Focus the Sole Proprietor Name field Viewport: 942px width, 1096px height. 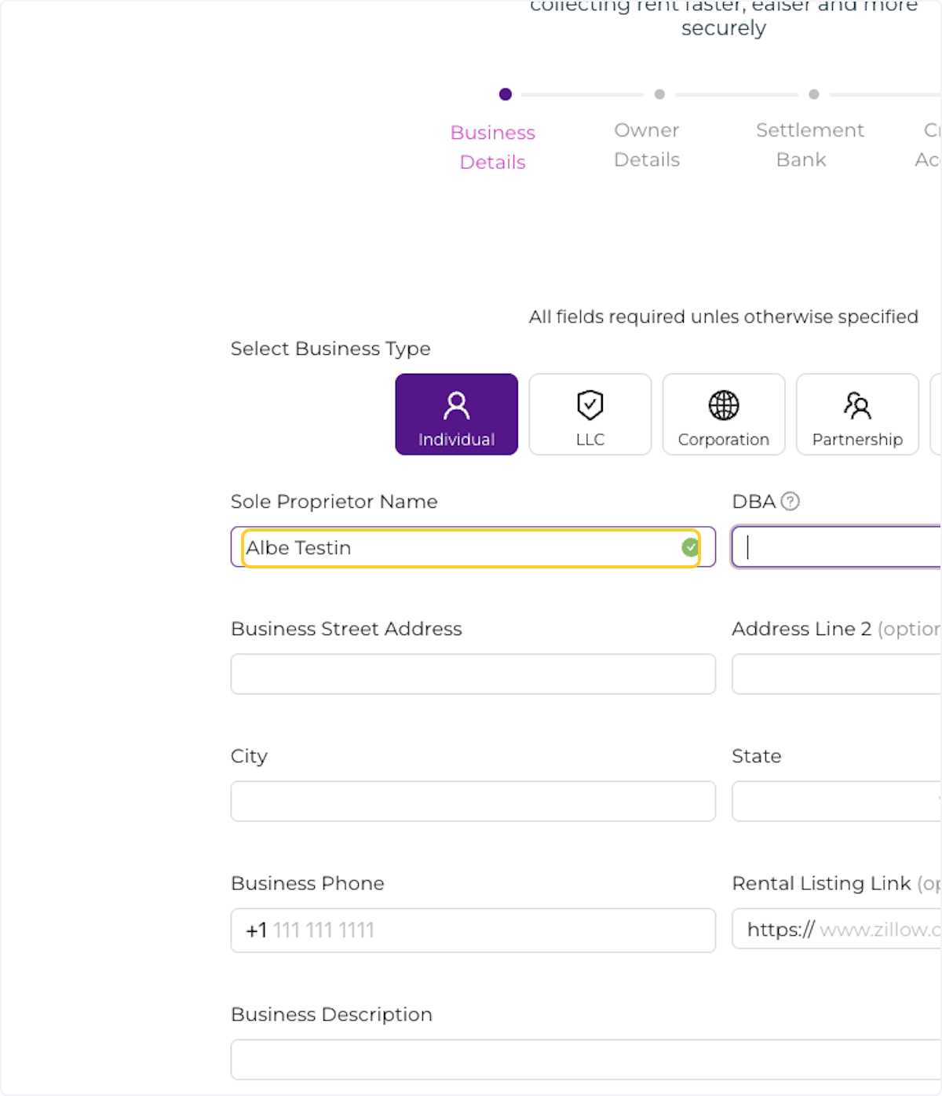pos(463,547)
